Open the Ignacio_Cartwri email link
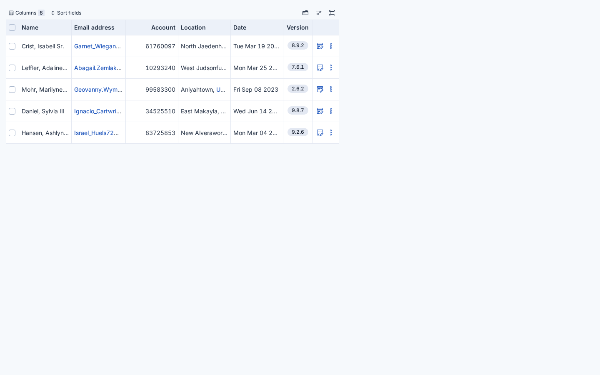This screenshot has width=600, height=375. tap(98, 111)
